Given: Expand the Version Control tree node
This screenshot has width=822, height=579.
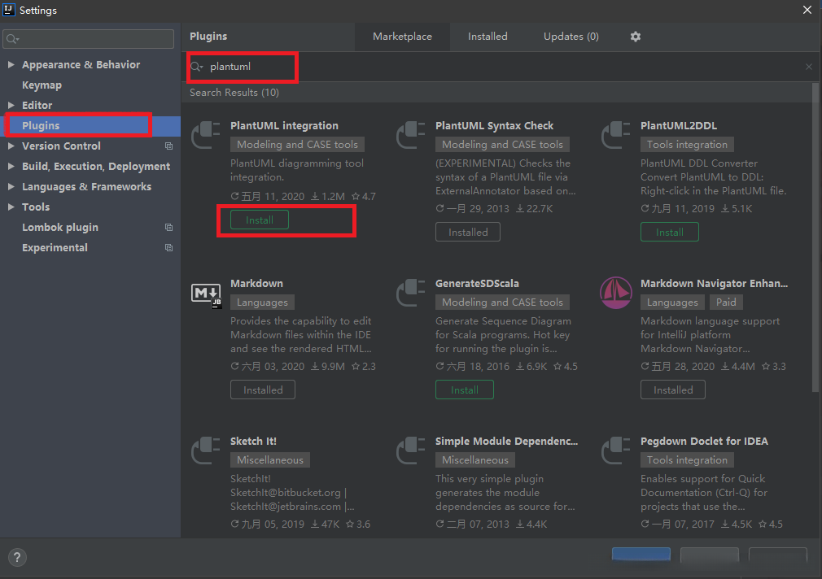Looking at the screenshot, I should tap(11, 146).
